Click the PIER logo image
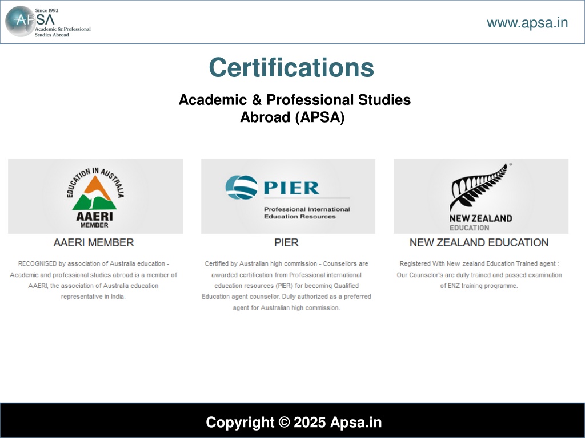The height and width of the screenshot is (438, 585). [x=288, y=196]
